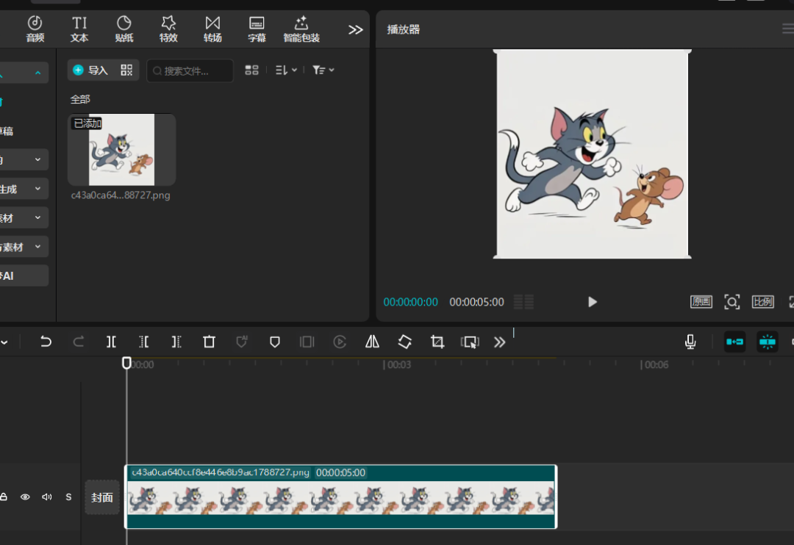The width and height of the screenshot is (794, 545).
Task: Click the split clip tool icon
Action: 111,342
